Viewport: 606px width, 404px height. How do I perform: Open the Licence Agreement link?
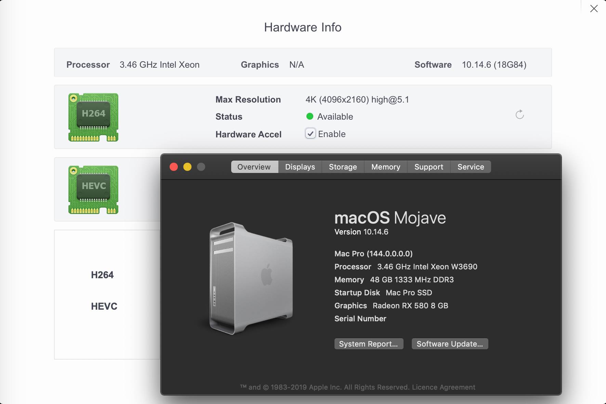coord(444,387)
